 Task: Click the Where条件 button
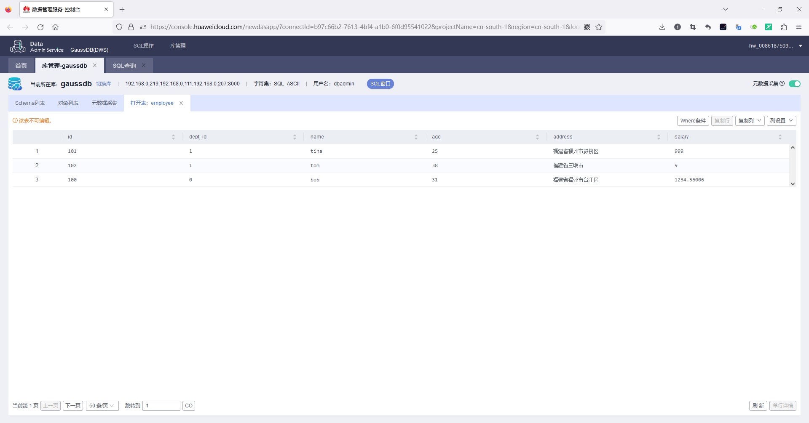click(693, 121)
